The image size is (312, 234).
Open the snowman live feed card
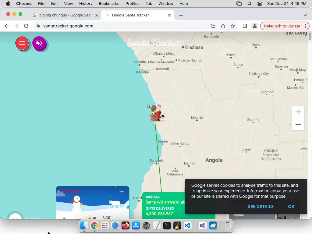coord(93,203)
